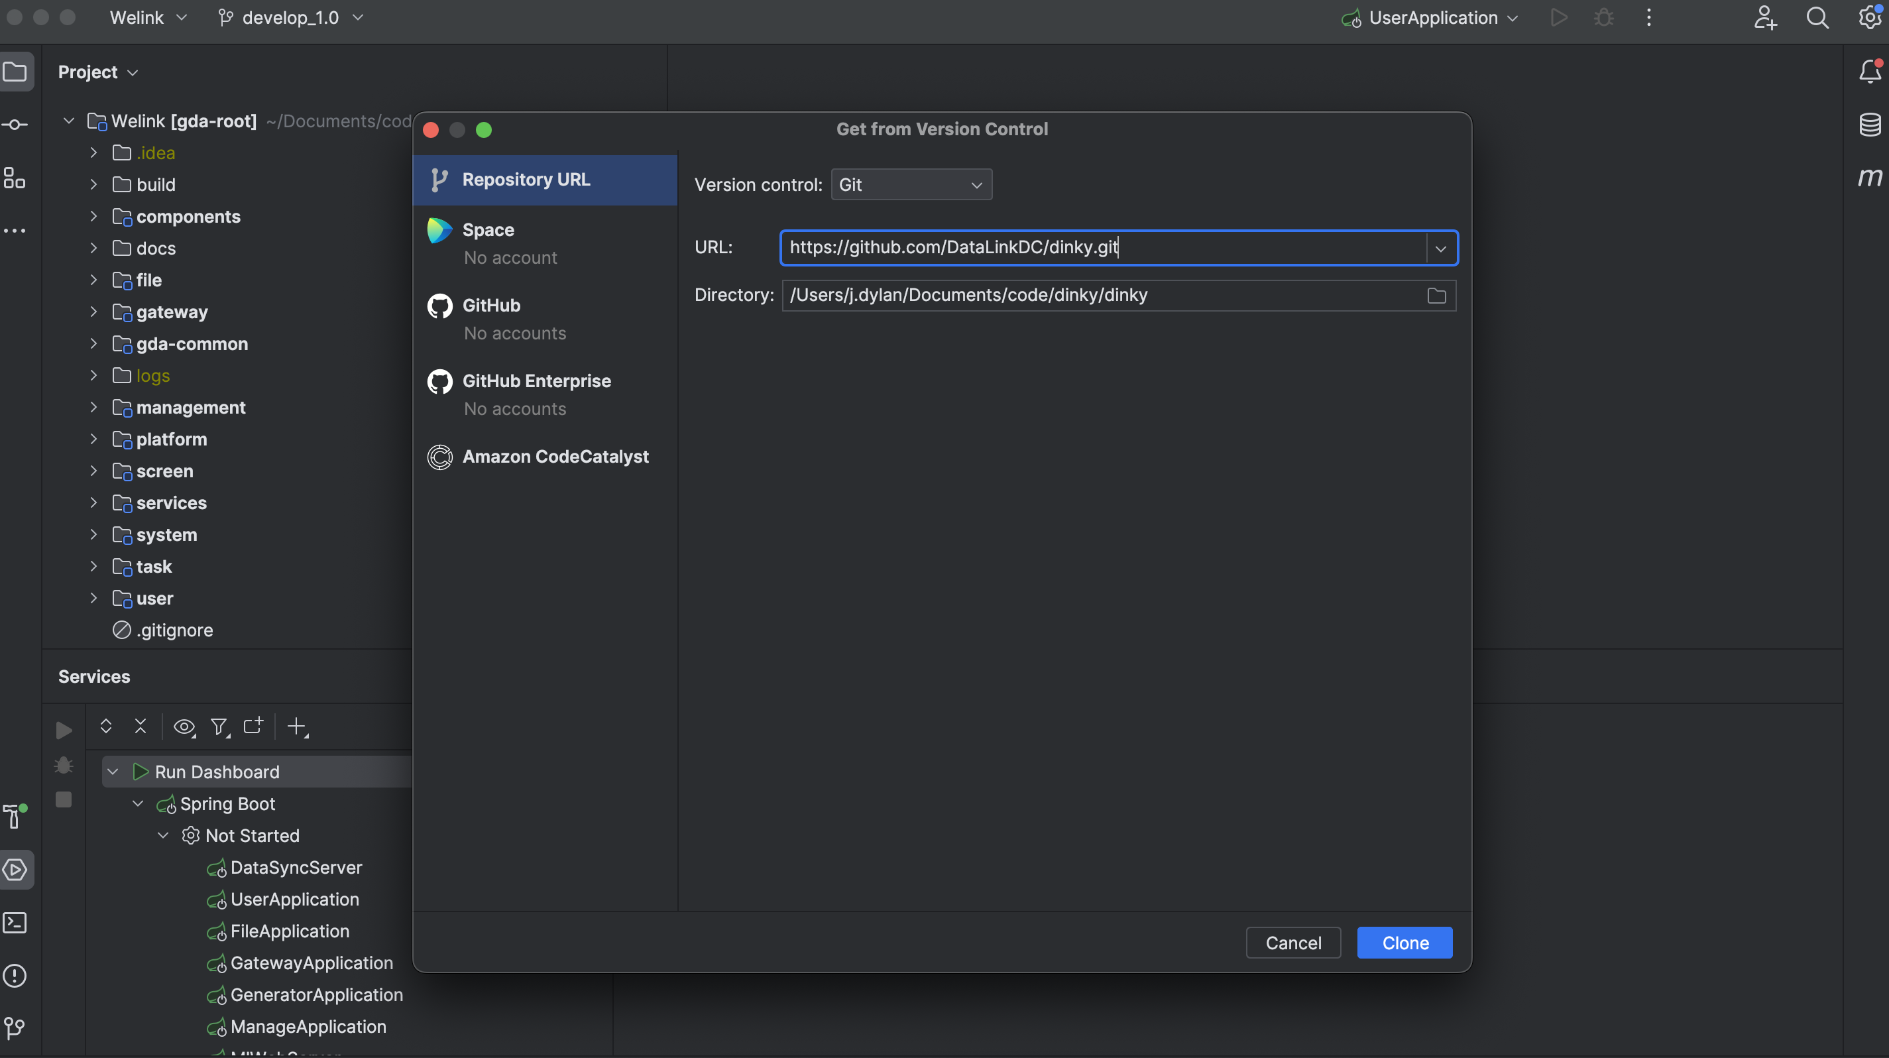
Task: Click the Problems tool window icon
Action: point(15,976)
